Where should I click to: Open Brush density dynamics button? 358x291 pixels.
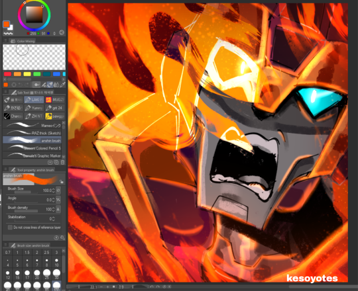click(58, 209)
